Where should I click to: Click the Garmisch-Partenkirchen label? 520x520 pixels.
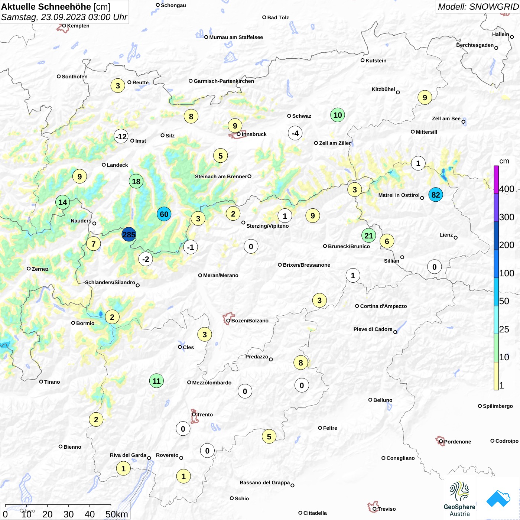(x=224, y=81)
